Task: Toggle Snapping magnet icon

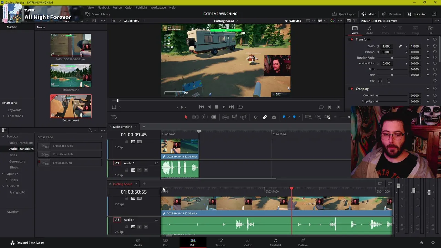Action: 256,117
